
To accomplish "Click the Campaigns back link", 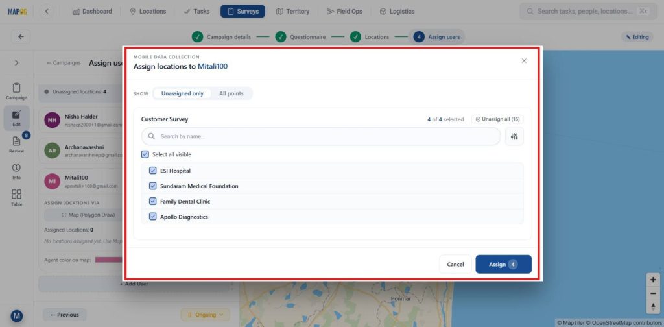I will click(64, 63).
